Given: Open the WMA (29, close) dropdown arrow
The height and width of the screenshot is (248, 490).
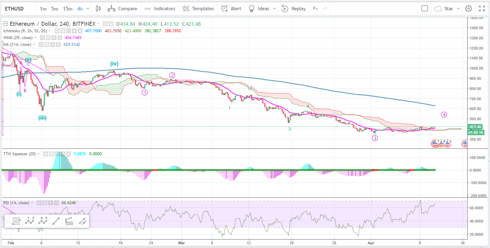Looking at the screenshot, I should pos(35,38).
